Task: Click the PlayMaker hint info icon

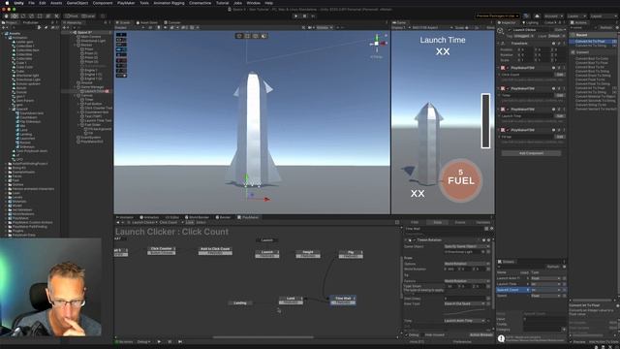Action: point(501,338)
